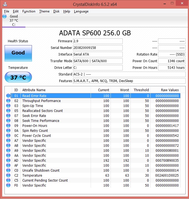The image size is (189, 199).
Task: Click the Attribute Name column header
Action: click(56, 90)
